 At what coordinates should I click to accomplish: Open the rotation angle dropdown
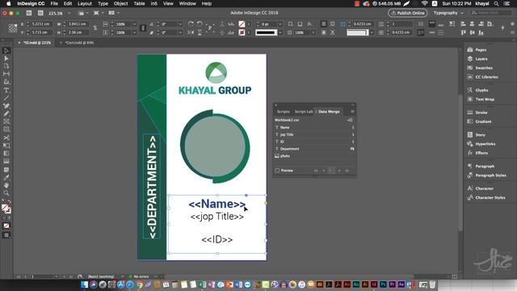point(180,24)
